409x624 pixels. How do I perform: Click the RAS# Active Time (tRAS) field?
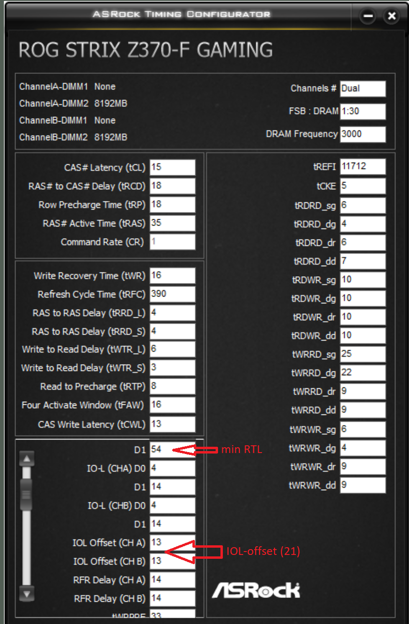[173, 223]
